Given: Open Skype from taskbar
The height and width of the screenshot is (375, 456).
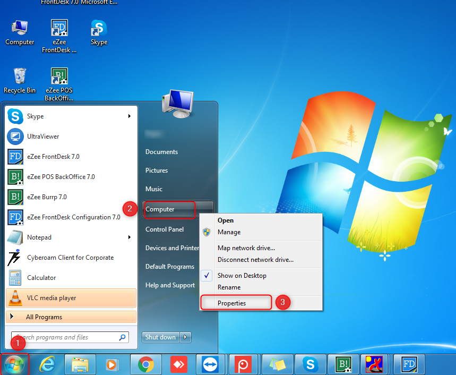Looking at the screenshot, I should (x=311, y=364).
